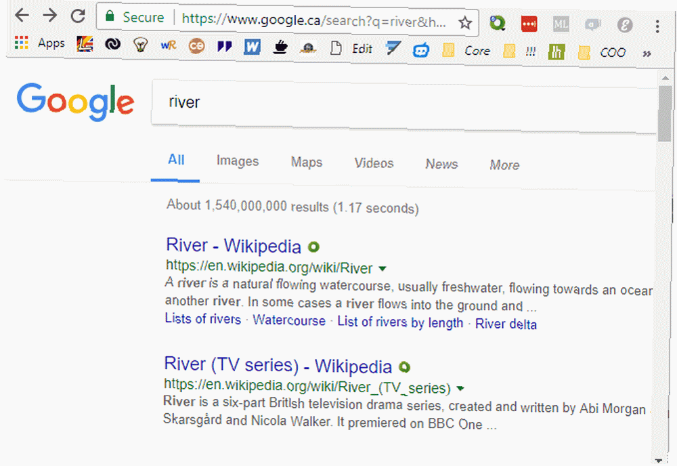Open the red and orange striped bookmark

coord(85,43)
